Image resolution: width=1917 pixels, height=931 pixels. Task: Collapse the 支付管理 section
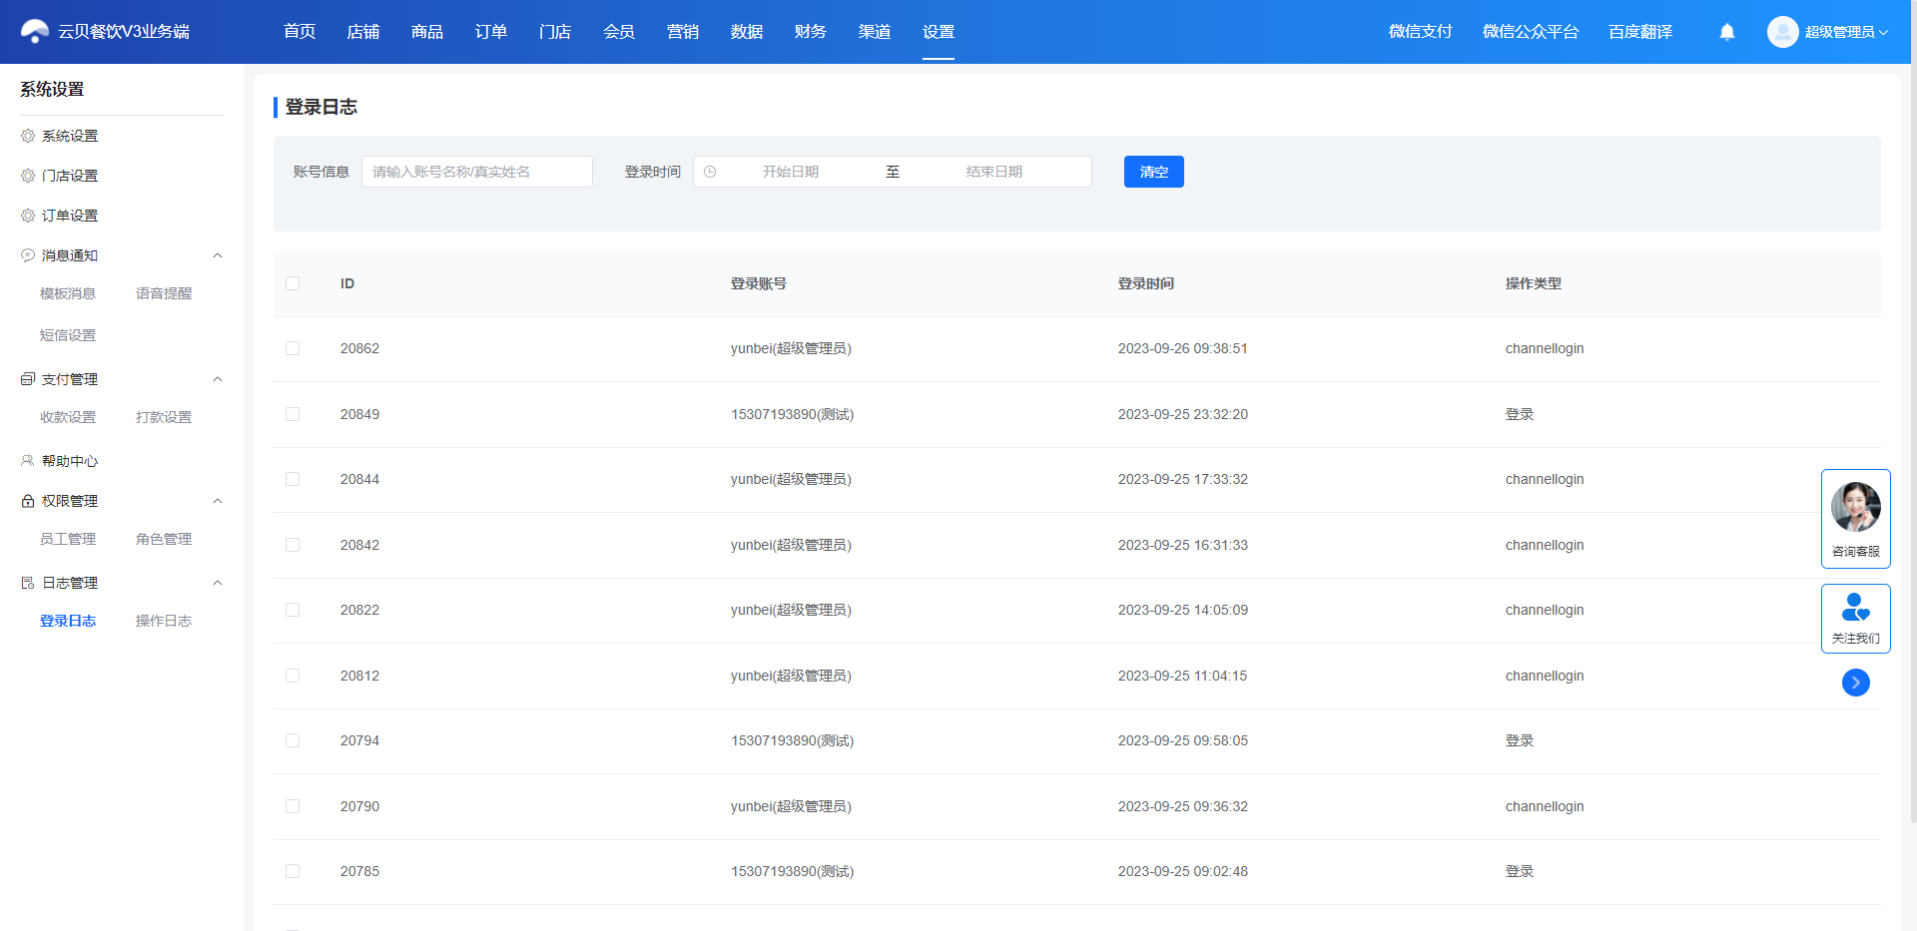[x=218, y=379]
